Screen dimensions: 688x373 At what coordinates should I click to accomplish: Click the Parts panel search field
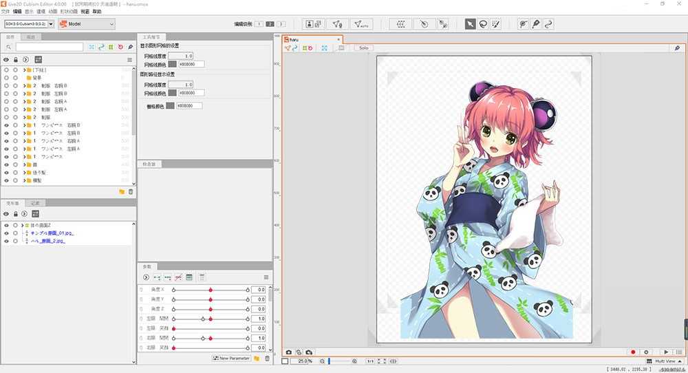(49, 47)
